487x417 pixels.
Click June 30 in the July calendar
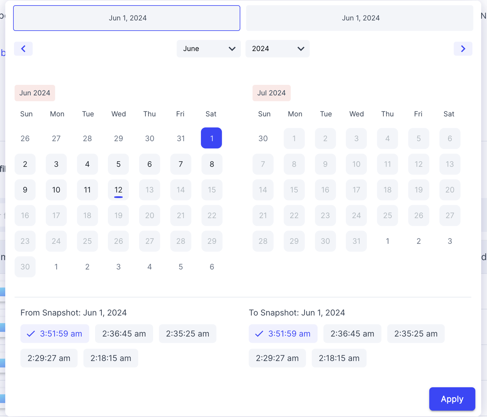pyautogui.click(x=263, y=138)
